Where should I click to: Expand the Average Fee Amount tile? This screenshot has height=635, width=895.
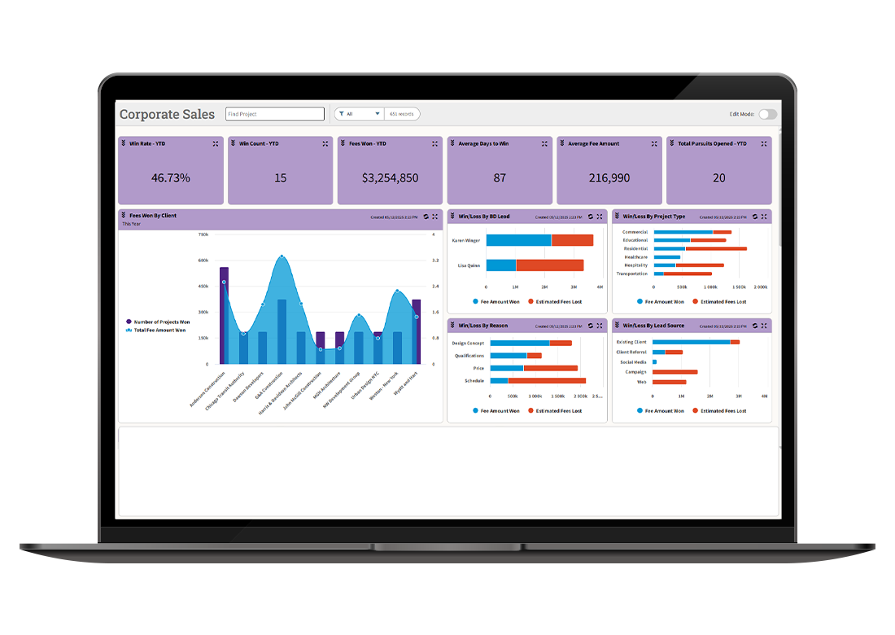click(x=653, y=143)
